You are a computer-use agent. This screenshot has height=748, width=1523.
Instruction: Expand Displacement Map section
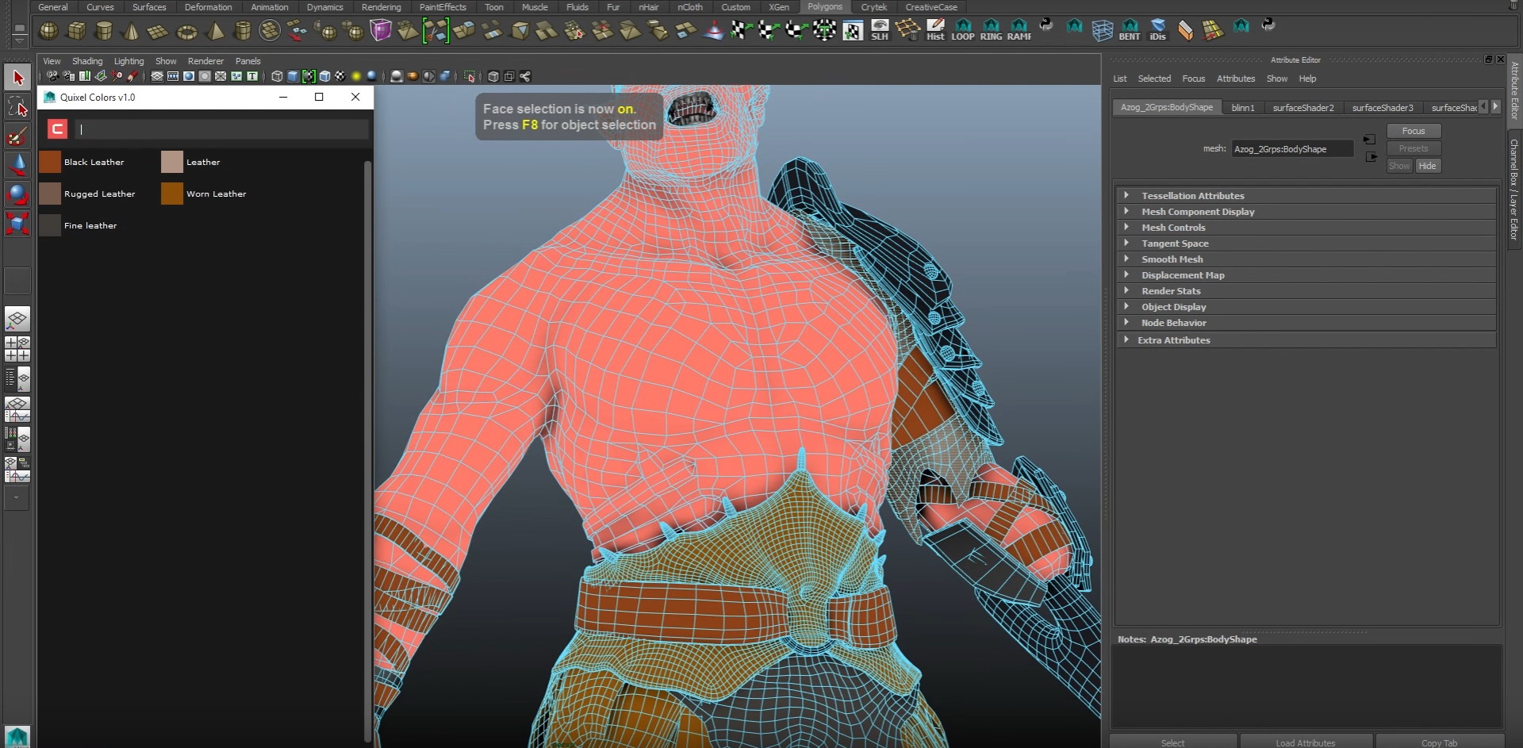pyautogui.click(x=1306, y=274)
